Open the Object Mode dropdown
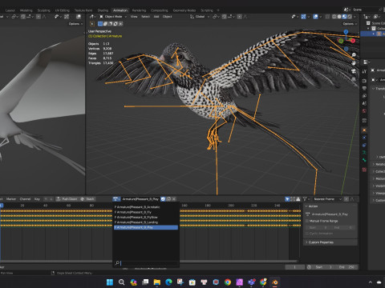 112,17
